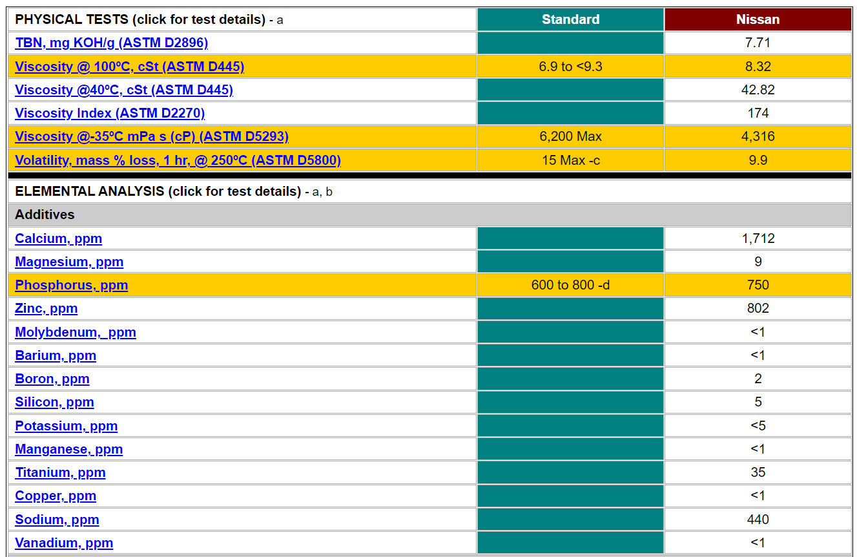The image size is (857, 557).
Task: Select the 40ºC viscosity value 42.82
Action: click(x=758, y=89)
